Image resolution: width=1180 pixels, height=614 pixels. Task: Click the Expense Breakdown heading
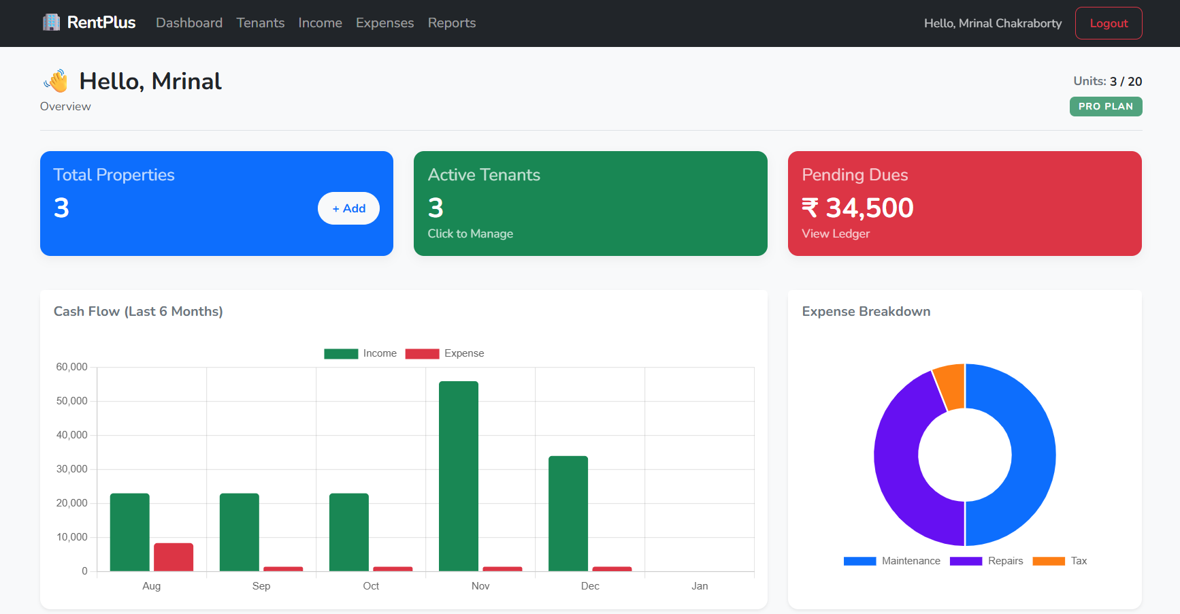click(x=866, y=311)
